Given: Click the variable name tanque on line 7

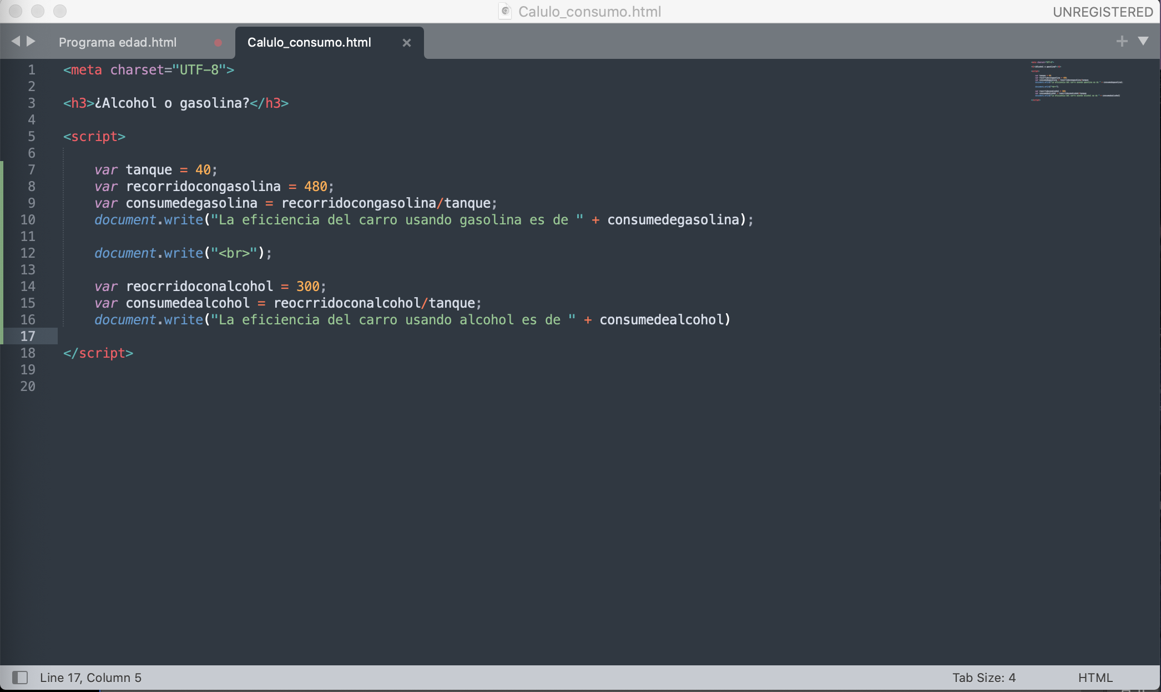Looking at the screenshot, I should [149, 170].
